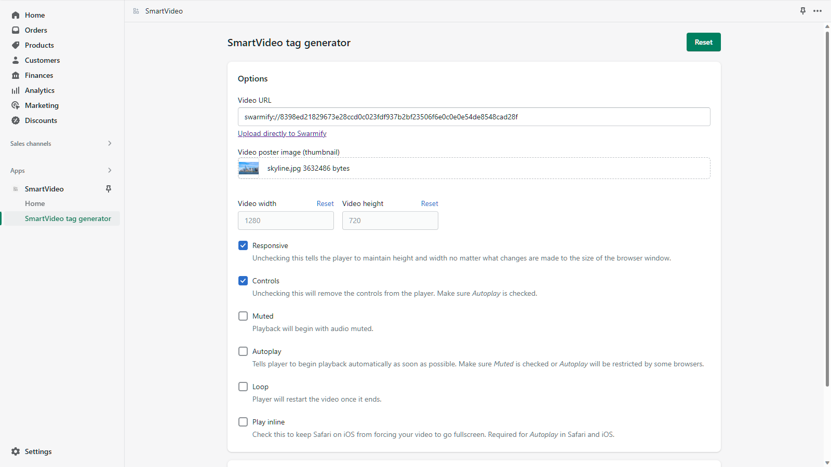The width and height of the screenshot is (831, 467).
Task: Click the Products tag icon
Action: [x=16, y=45]
